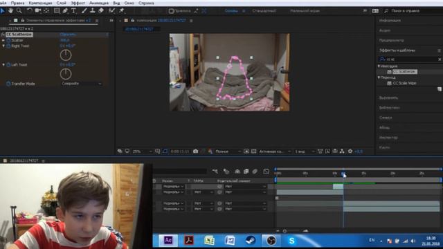Screen dimensions: 443x249
Task: Click the Left Twist angle dial
Action: pyautogui.click(x=66, y=74)
